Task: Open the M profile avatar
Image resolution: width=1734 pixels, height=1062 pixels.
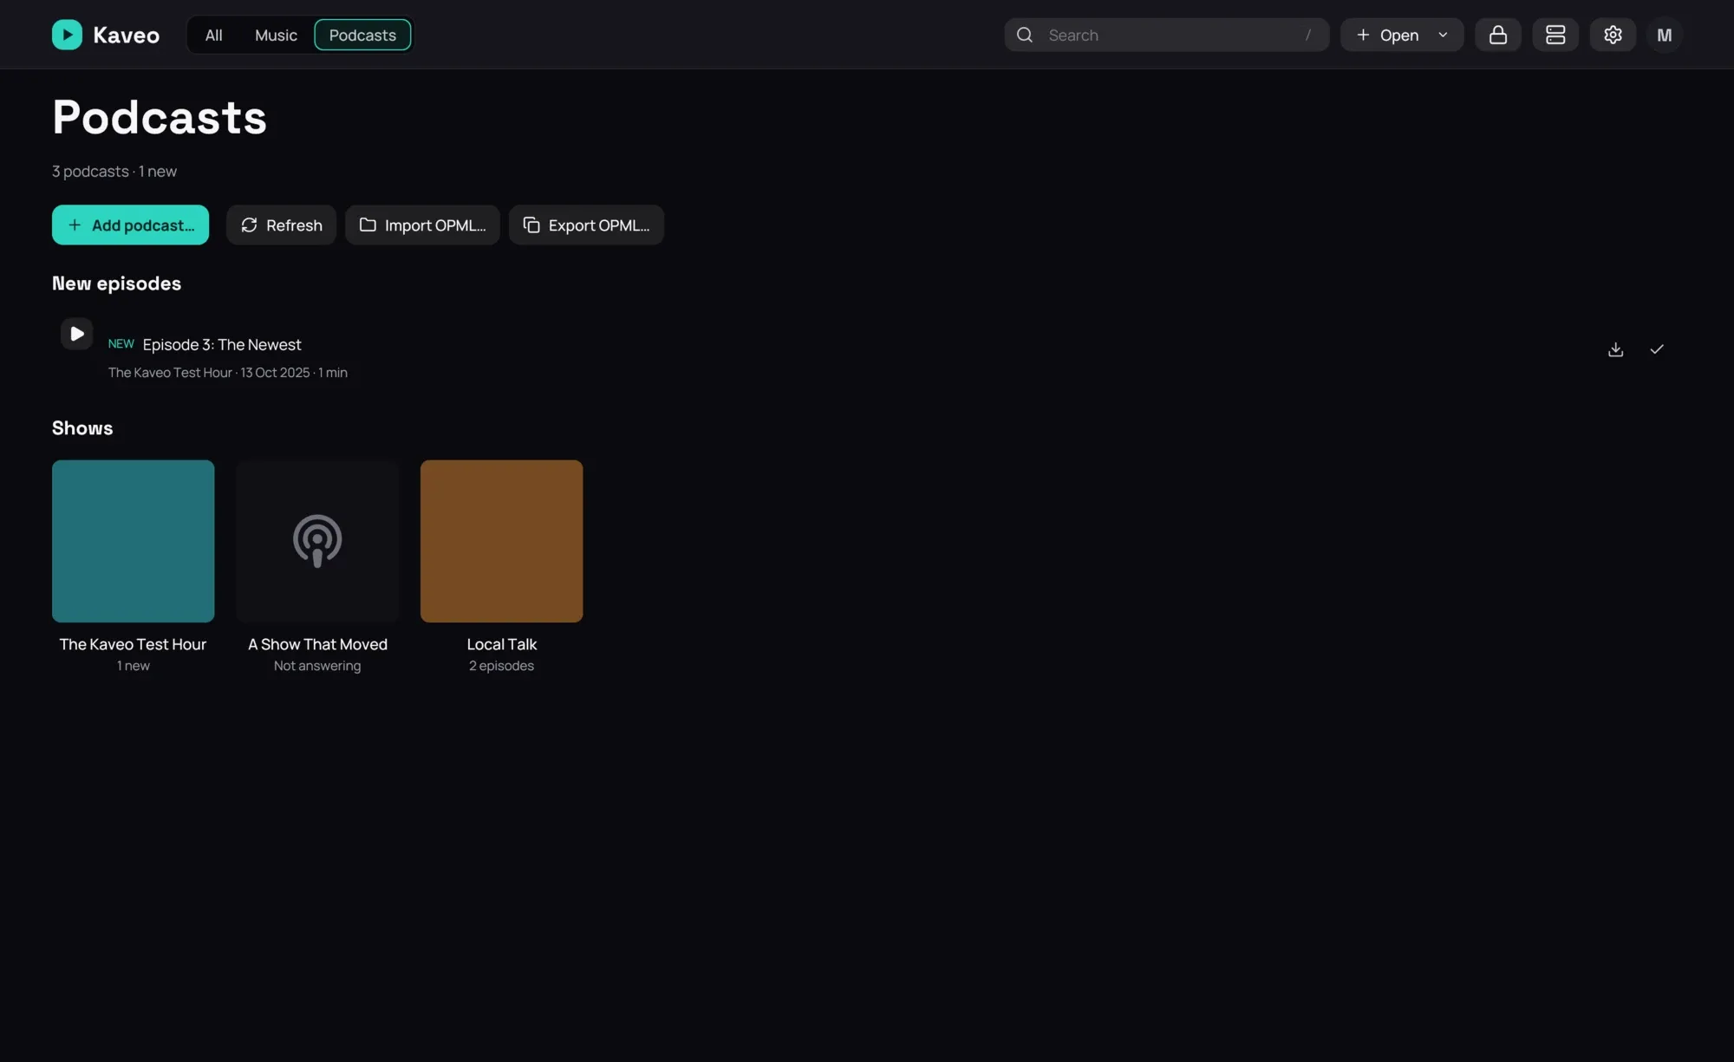Action: tap(1664, 35)
